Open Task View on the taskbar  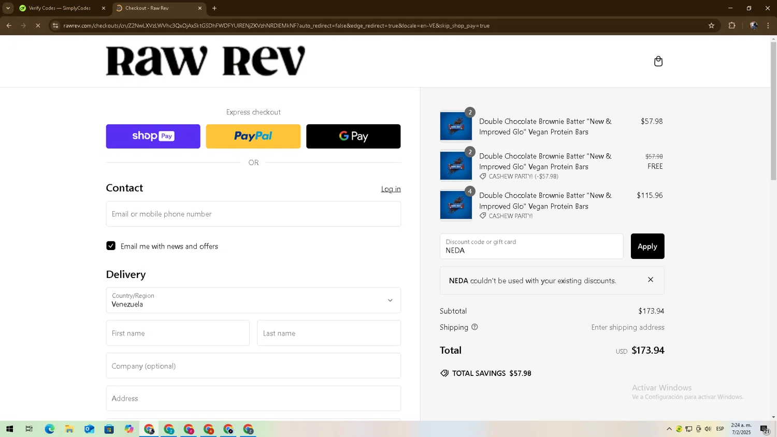point(29,429)
